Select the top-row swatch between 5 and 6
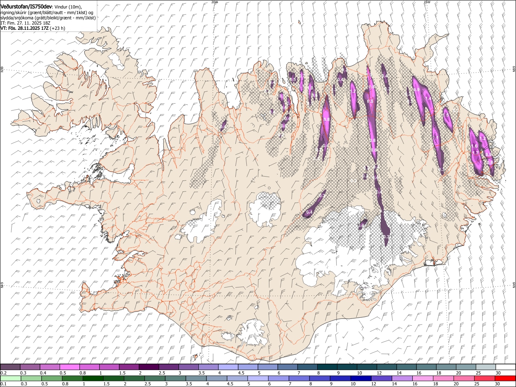Image resolution: width=516 pixels, height=387 pixels. pyautogui.click(x=268, y=367)
